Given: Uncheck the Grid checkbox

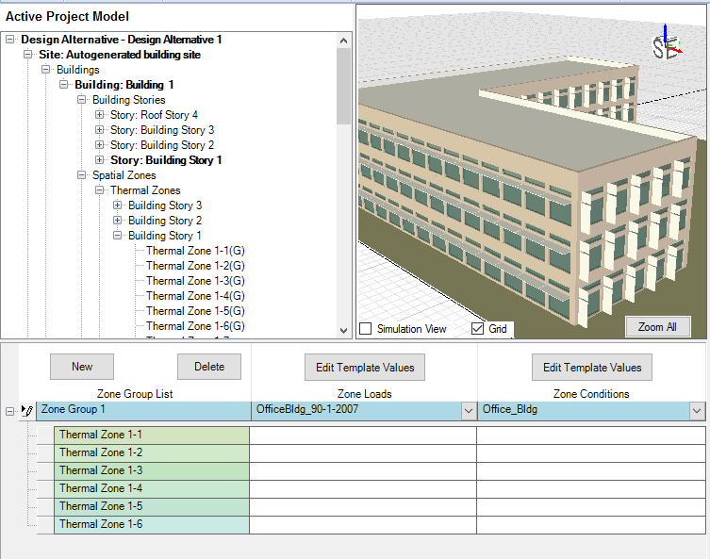Looking at the screenshot, I should pyautogui.click(x=477, y=329).
